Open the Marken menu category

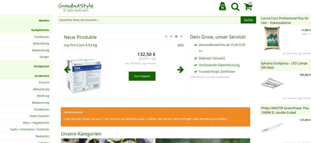[x=44, y=20]
